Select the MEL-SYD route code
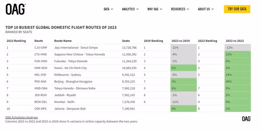The height and width of the screenshot is (132, 262). coord(40,75)
